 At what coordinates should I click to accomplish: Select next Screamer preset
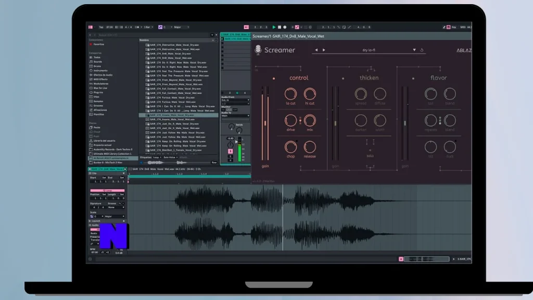[324, 50]
